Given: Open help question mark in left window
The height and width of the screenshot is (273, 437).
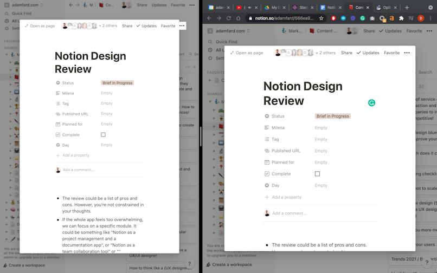Looking at the screenshot, I should pos(190,264).
